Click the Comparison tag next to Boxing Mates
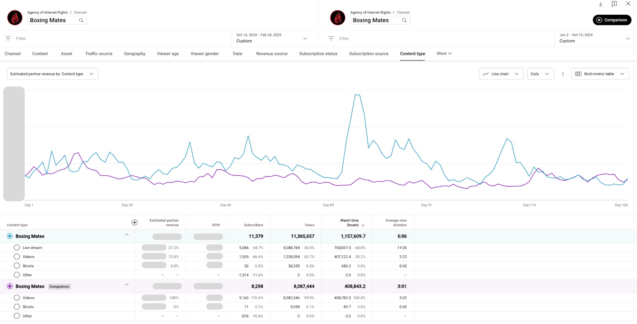 (x=59, y=287)
